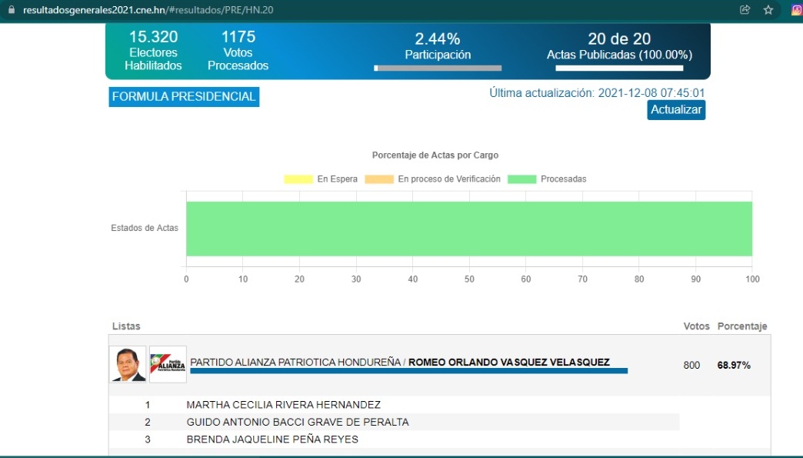Click the Participación progress bar
This screenshot has height=458, width=803.
(438, 69)
